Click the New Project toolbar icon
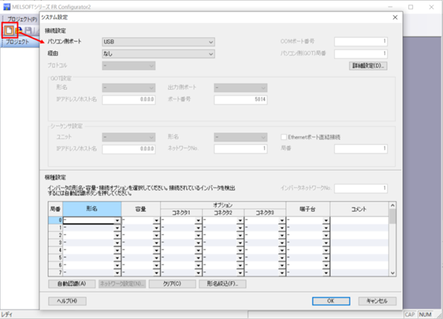Screen dimensions: 443x319 (x=9, y=30)
